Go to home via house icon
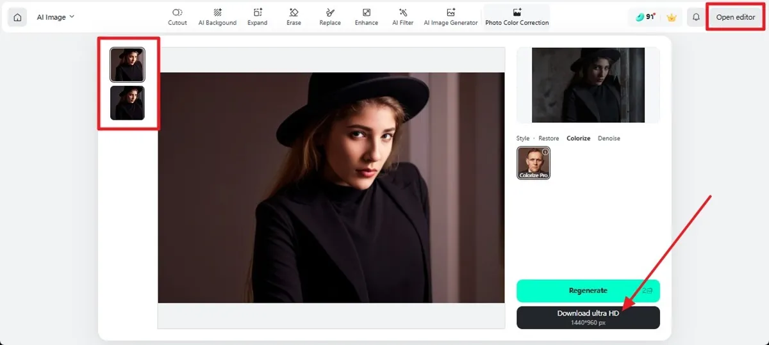 pyautogui.click(x=18, y=17)
